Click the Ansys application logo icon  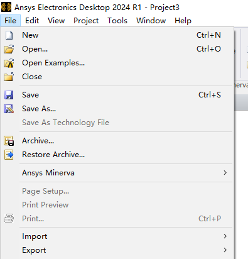tap(6, 7)
